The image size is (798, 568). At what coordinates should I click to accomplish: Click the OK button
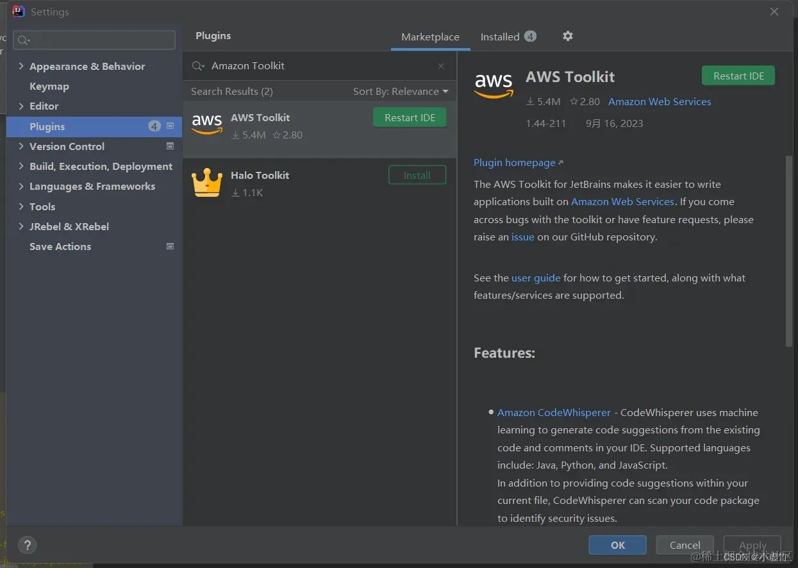(x=618, y=545)
